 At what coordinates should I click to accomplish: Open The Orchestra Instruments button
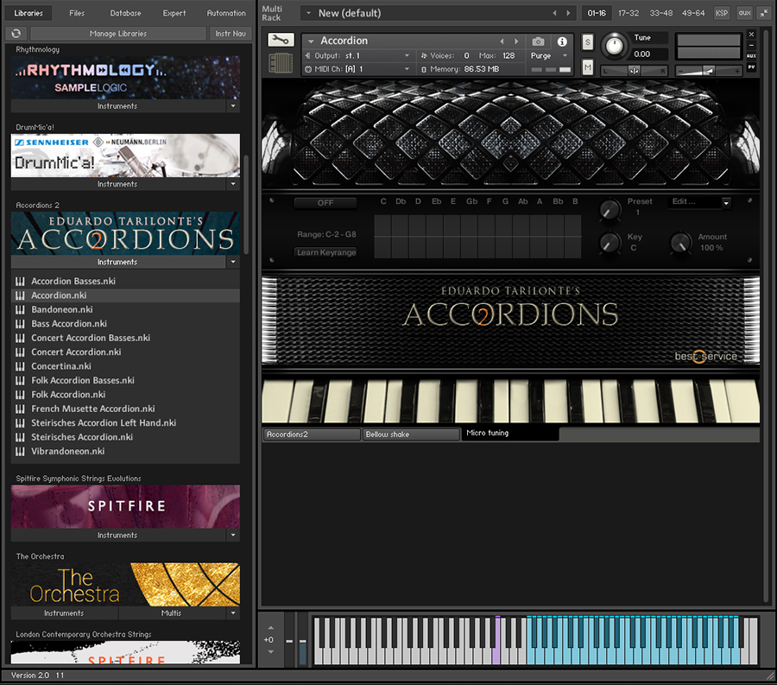(64, 613)
